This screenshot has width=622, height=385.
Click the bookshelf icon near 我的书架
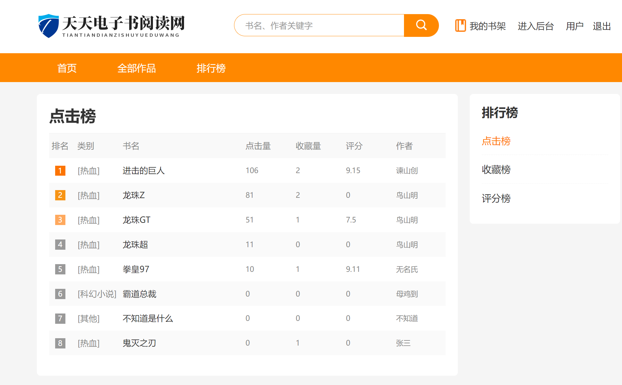[x=460, y=26]
